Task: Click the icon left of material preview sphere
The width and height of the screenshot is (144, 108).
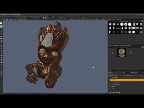Action: [112, 52]
